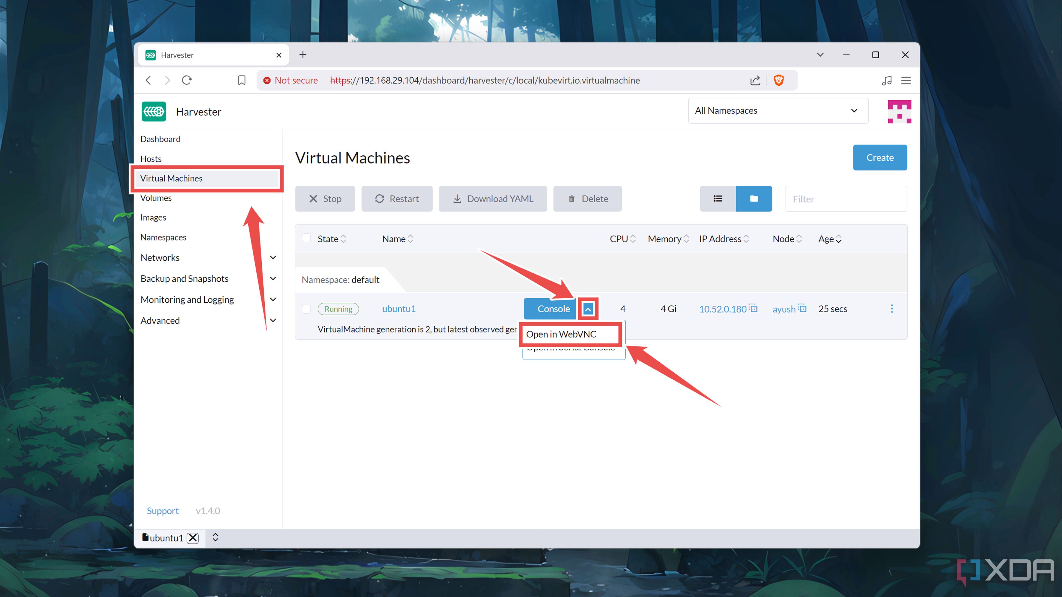Open the Images sidebar page

click(153, 218)
